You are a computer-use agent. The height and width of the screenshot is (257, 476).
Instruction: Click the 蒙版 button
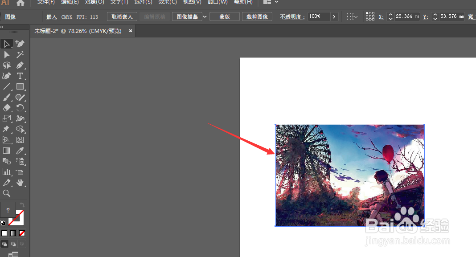pyautogui.click(x=225, y=16)
